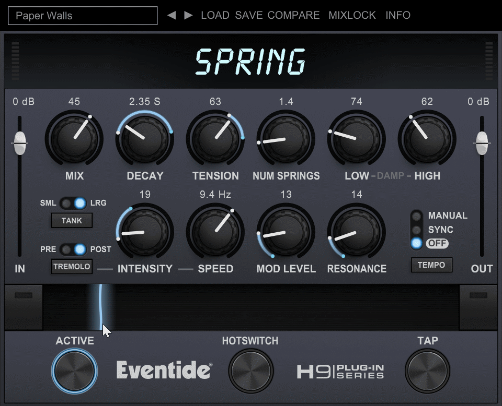
Task: Click the COMPARE button
Action: tap(293, 15)
